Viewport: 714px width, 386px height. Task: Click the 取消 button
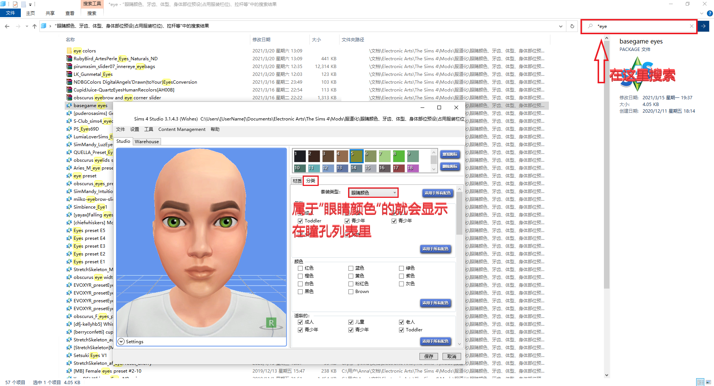pos(452,356)
